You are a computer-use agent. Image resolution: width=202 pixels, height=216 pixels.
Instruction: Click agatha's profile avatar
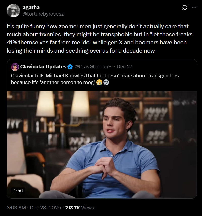coord(13,11)
